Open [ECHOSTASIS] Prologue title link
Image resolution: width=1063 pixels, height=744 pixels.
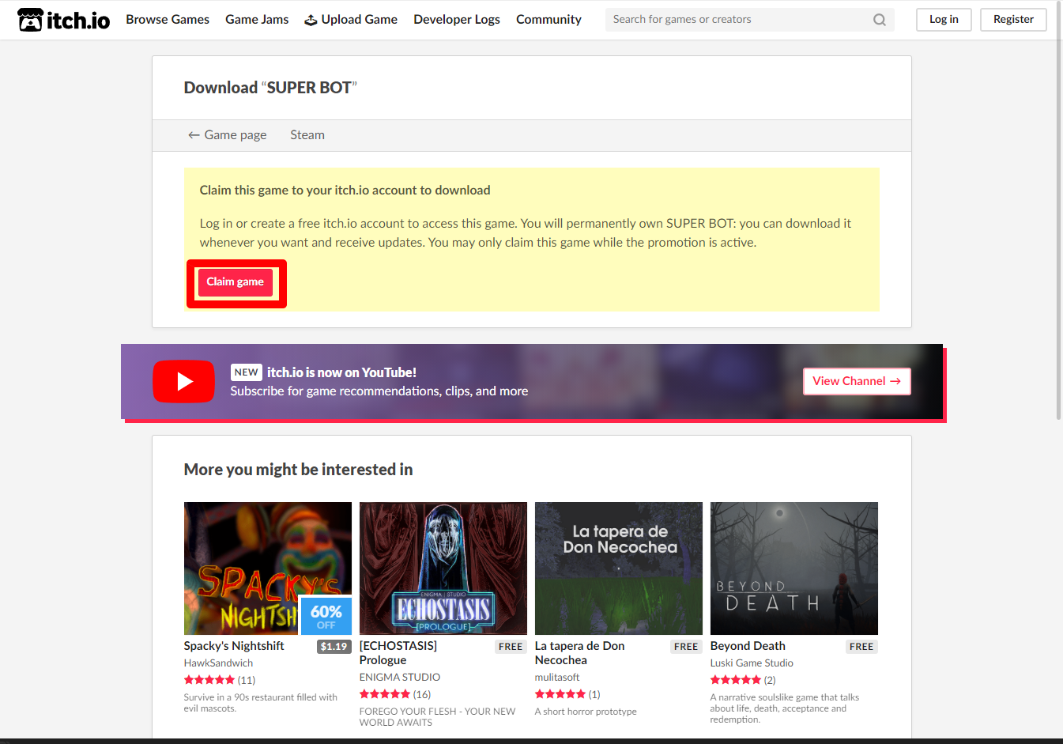pyautogui.click(x=398, y=653)
